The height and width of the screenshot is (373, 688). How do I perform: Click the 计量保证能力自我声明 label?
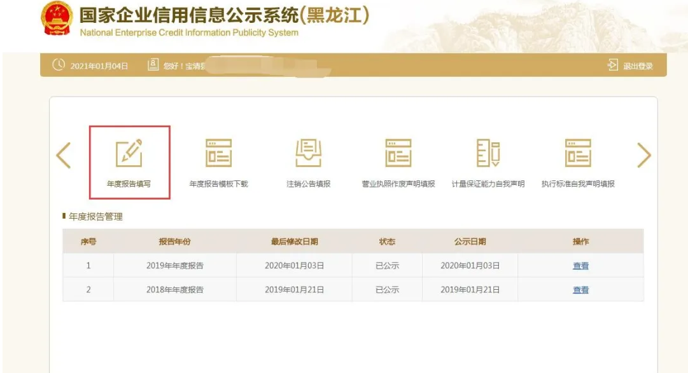tap(488, 184)
